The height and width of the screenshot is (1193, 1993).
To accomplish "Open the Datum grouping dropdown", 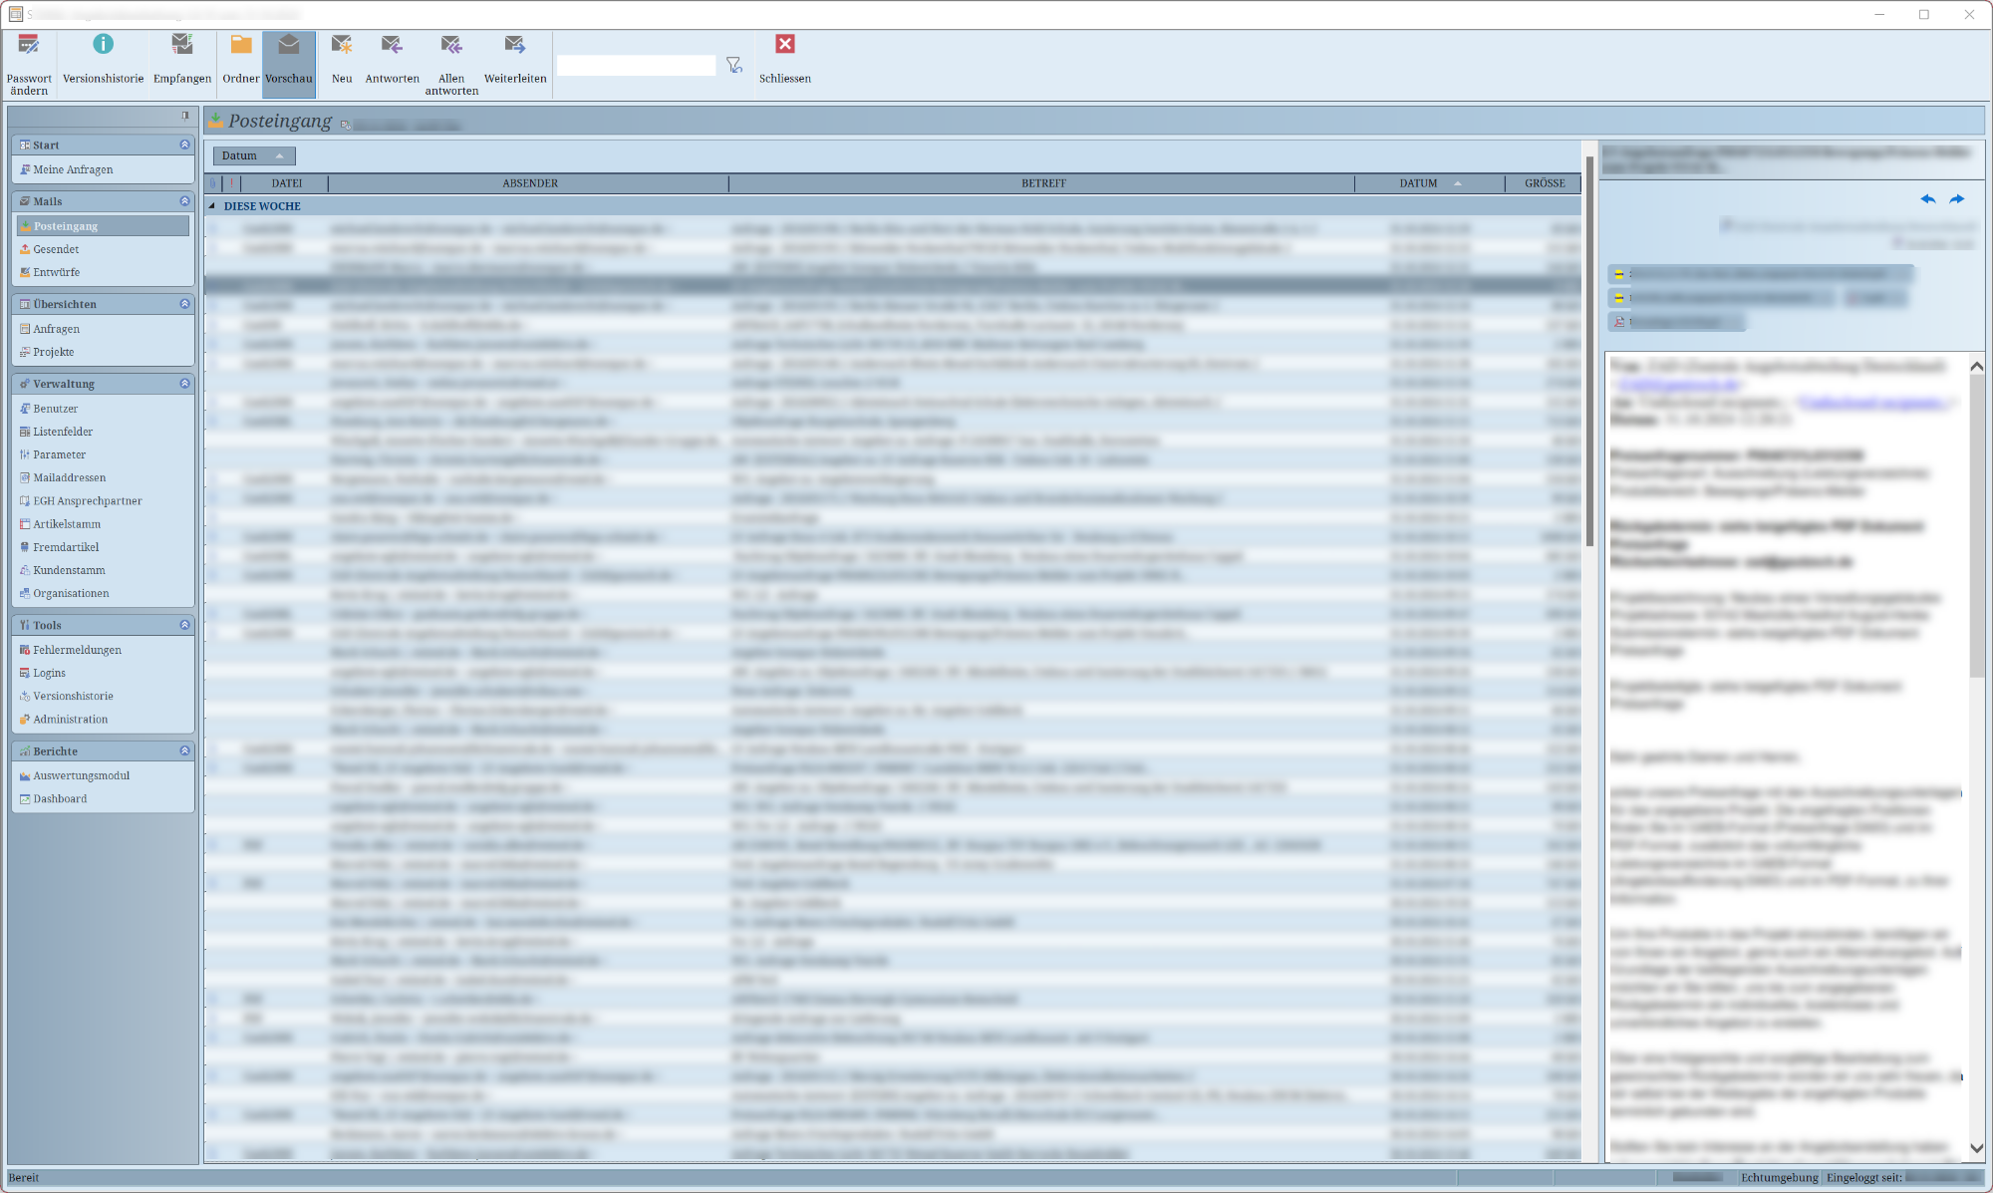I will 253,156.
